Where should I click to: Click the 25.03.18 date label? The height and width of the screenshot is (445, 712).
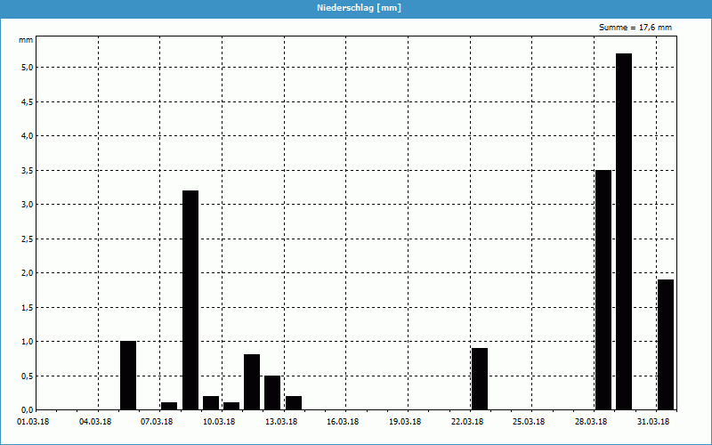click(x=529, y=422)
